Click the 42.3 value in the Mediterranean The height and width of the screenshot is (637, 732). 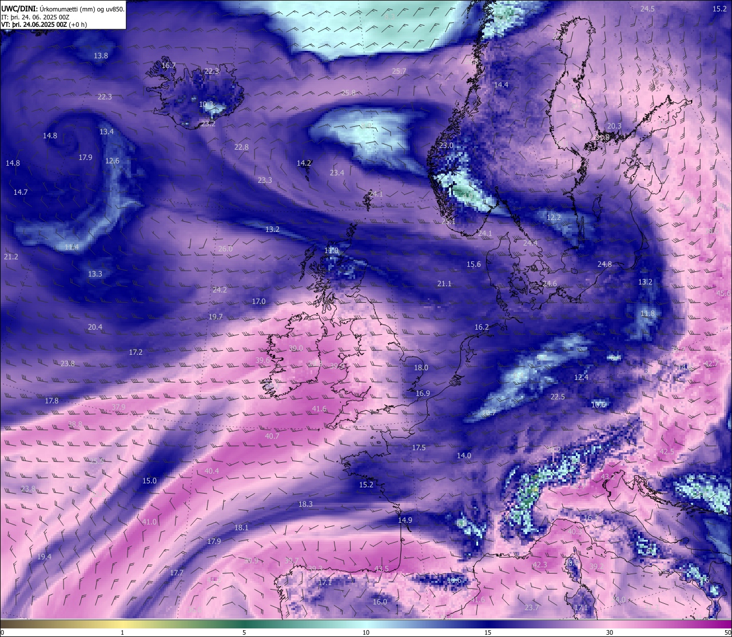(x=540, y=564)
